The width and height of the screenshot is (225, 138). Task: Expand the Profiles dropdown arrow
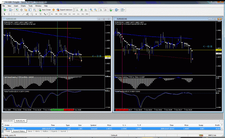[x=13, y=10]
